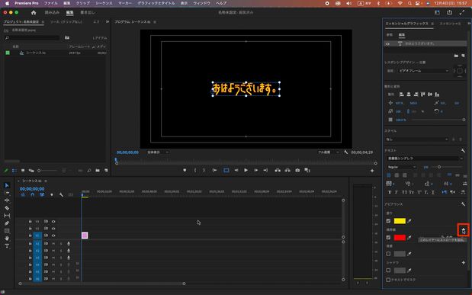
Task: Open the クリップ menu
Action: click(83, 3)
